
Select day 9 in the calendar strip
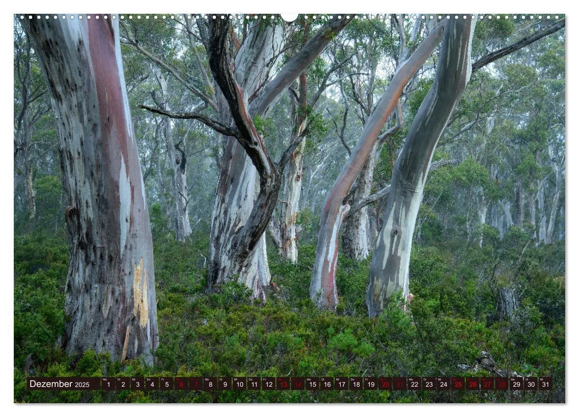[225, 384]
